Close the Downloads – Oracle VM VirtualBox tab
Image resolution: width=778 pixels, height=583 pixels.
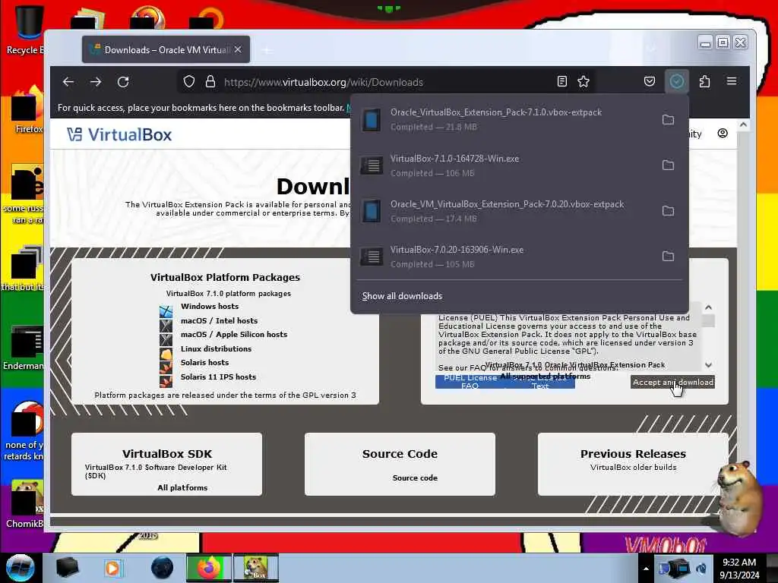[238, 49]
